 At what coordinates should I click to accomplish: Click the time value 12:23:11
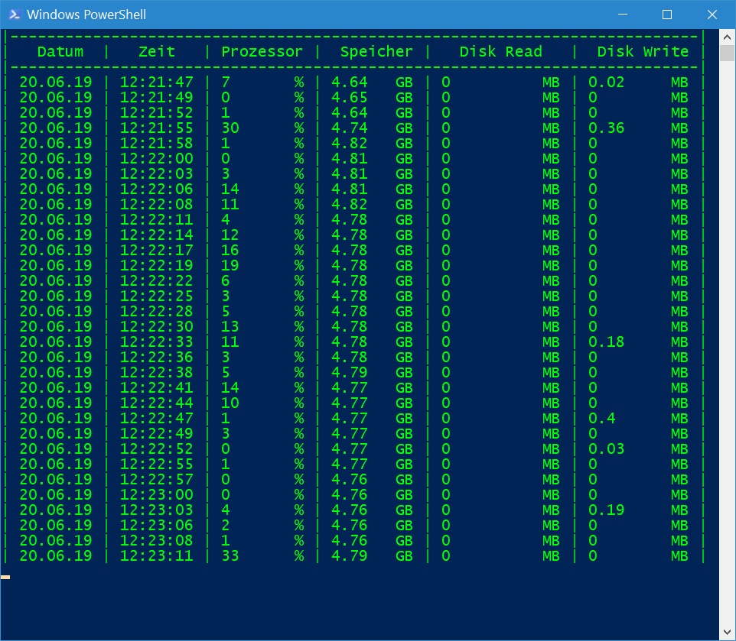pyautogui.click(x=156, y=555)
